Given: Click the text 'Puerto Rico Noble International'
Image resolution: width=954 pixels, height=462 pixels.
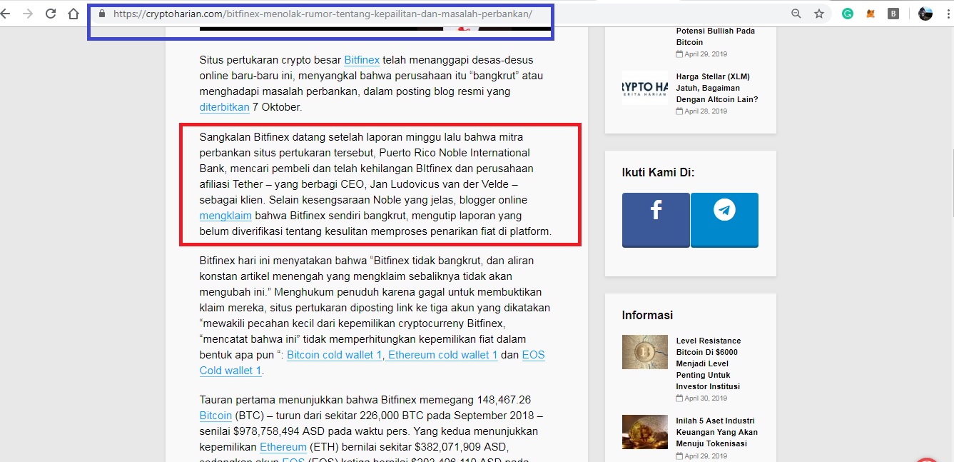Looking at the screenshot, I should click(455, 153).
